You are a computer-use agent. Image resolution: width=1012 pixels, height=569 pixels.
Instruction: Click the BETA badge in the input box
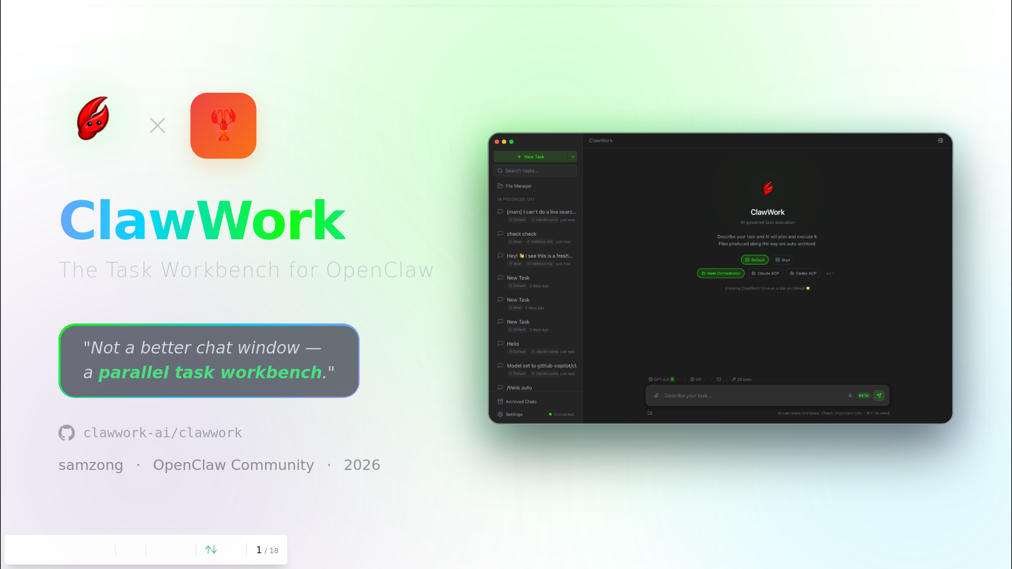coord(863,396)
